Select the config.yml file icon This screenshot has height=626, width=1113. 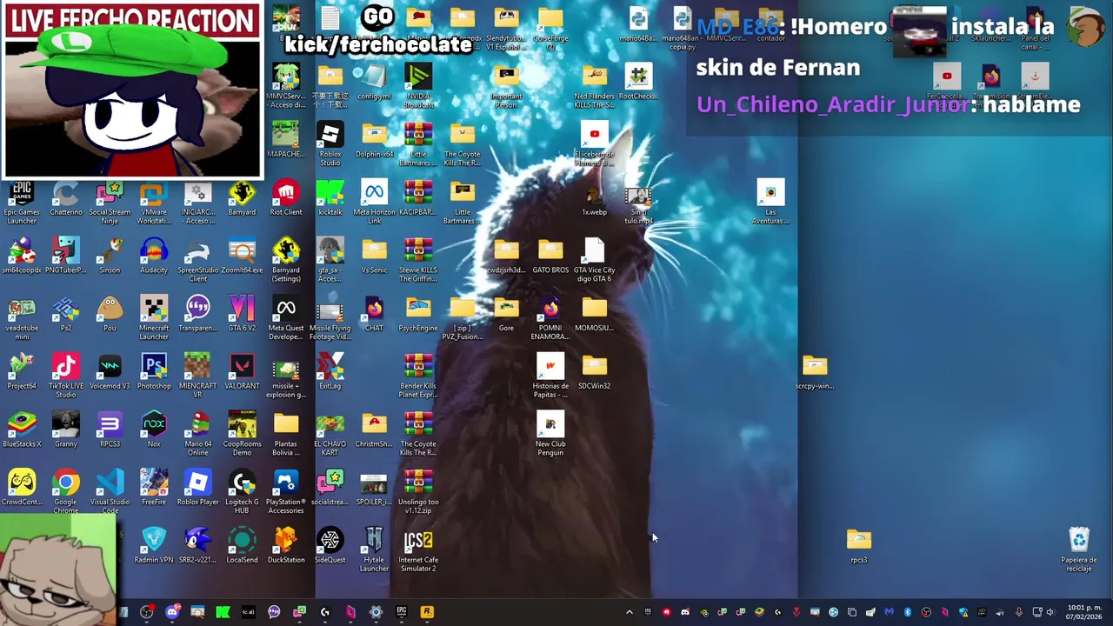[x=374, y=83]
